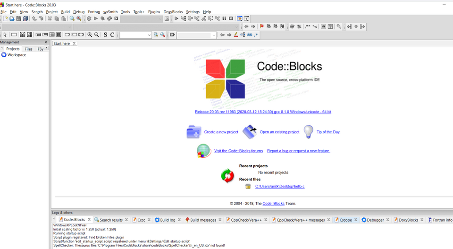Screen dimensions: 453x249
Task: Toggle regular expression .* search option
Action: (x=256, y=34)
